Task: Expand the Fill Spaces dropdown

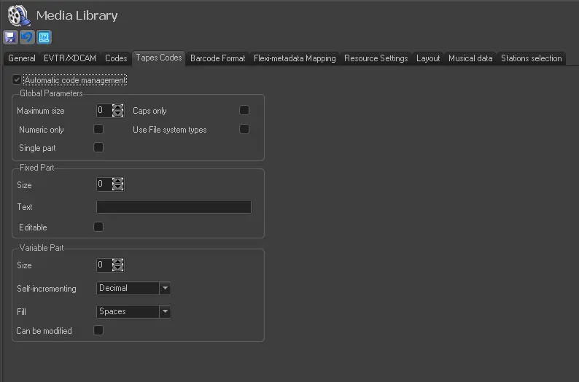Action: [x=166, y=312]
